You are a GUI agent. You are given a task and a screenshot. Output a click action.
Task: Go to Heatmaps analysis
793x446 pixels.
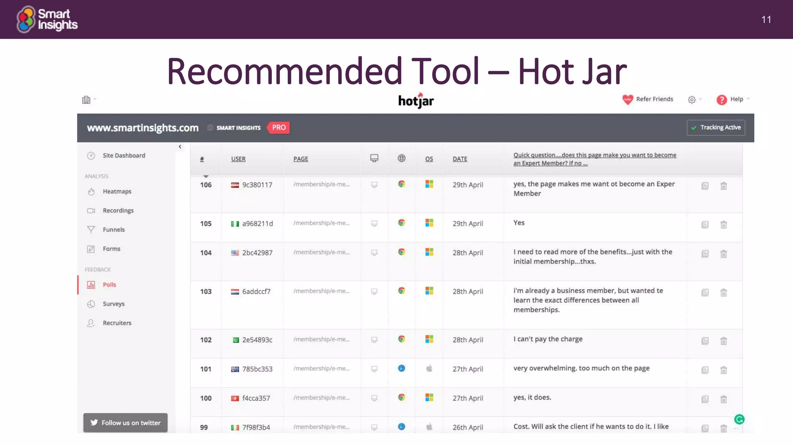coord(110,191)
